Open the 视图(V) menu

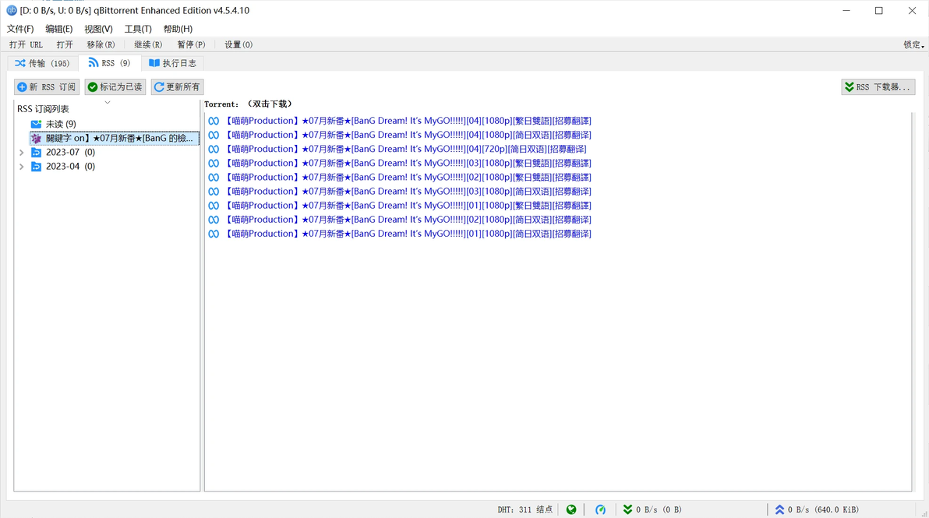(98, 29)
